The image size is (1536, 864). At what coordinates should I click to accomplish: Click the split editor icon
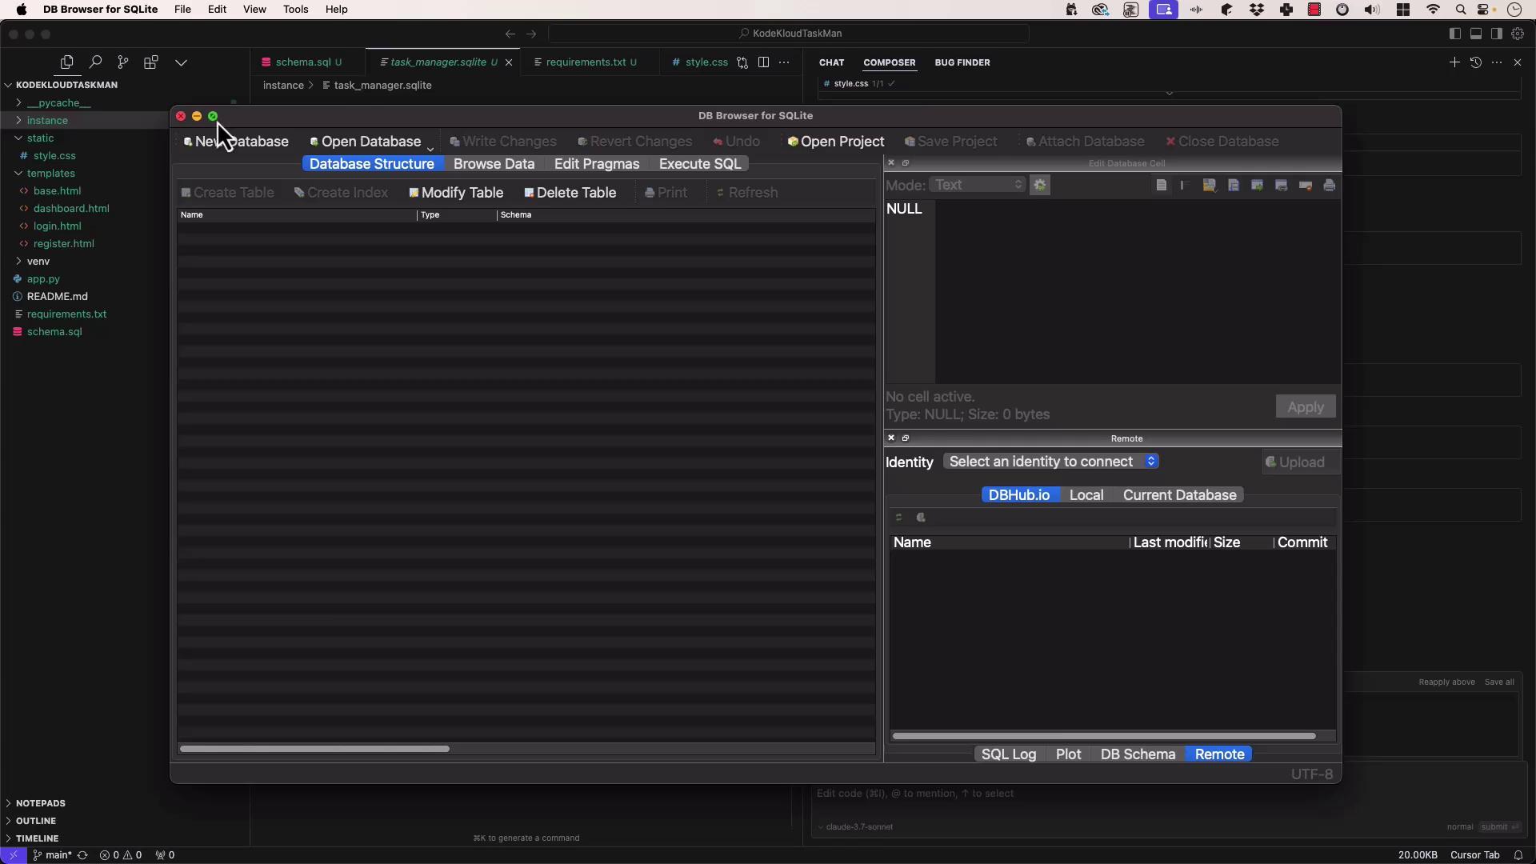click(763, 62)
